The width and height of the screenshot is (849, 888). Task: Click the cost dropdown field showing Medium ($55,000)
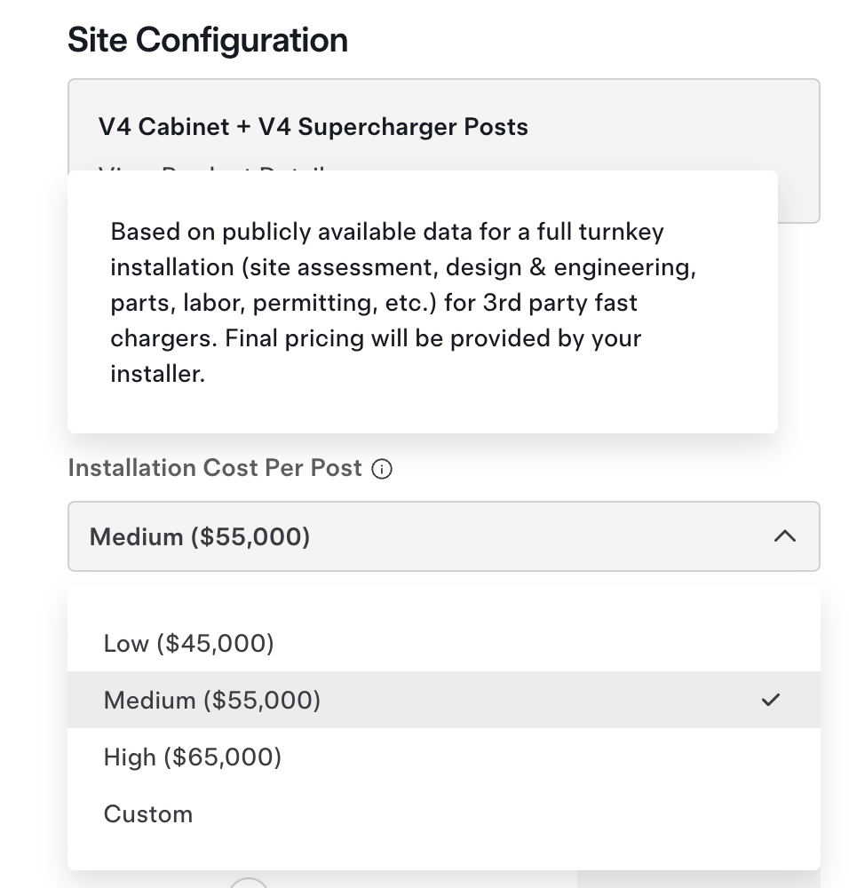tap(426, 536)
